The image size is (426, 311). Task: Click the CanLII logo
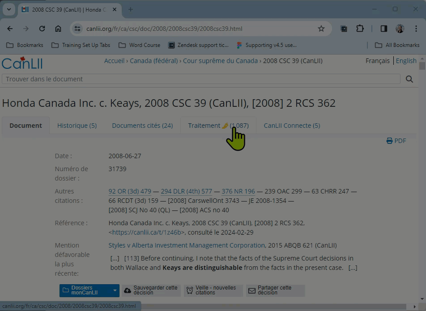coord(22,63)
